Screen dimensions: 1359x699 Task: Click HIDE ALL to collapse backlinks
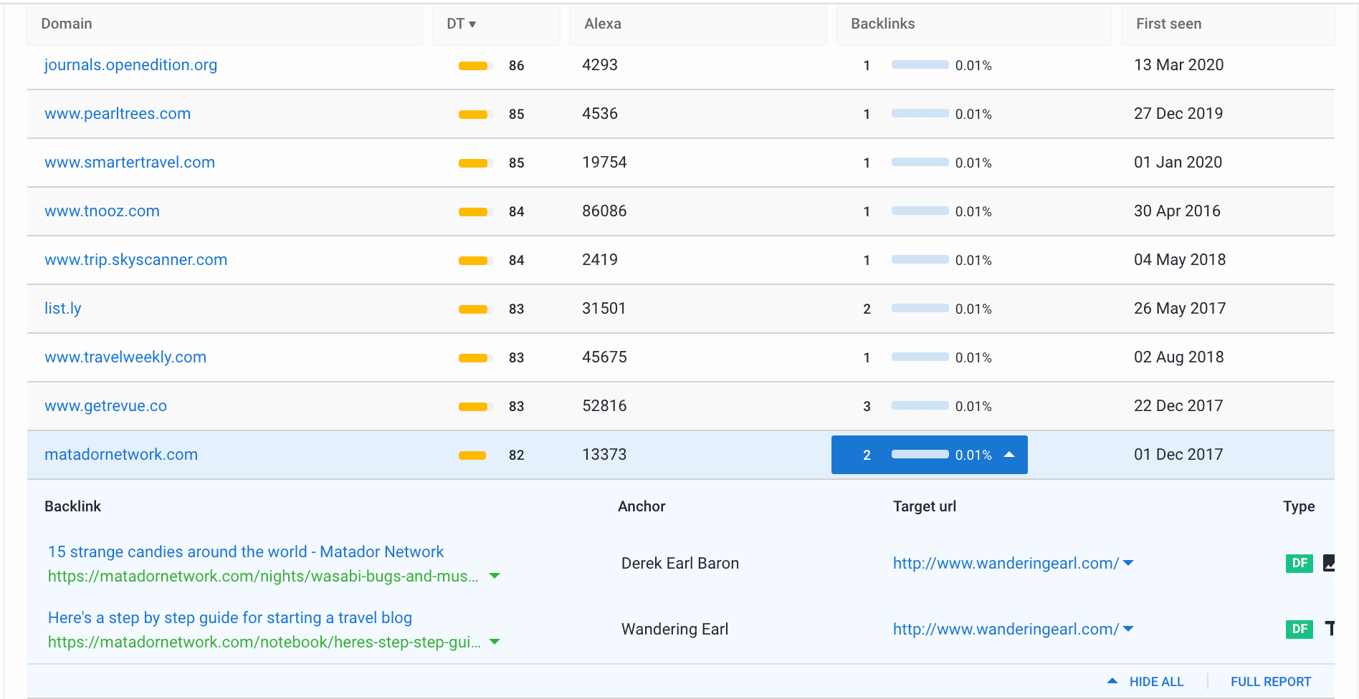[1146, 682]
